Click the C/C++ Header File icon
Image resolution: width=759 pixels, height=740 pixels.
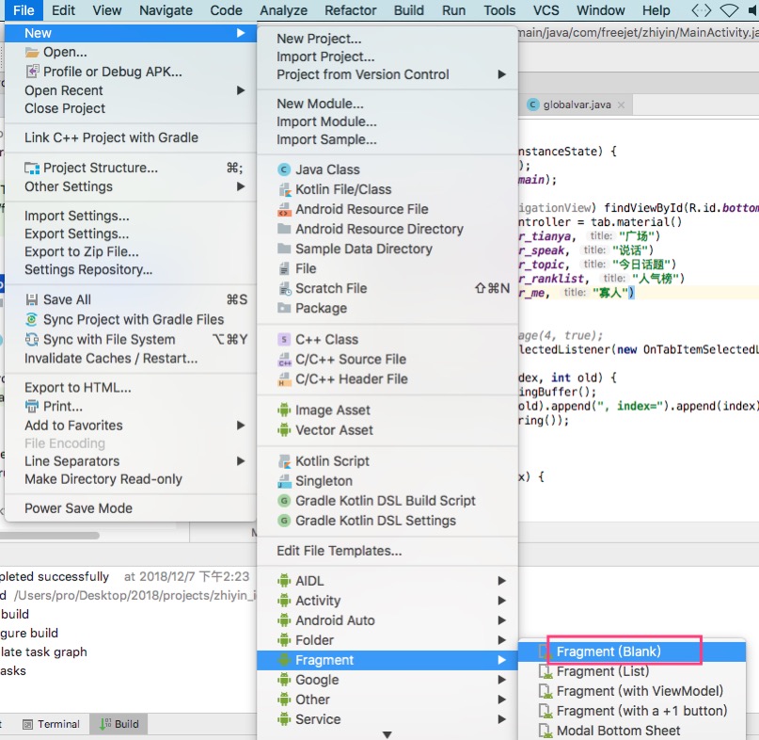point(284,379)
